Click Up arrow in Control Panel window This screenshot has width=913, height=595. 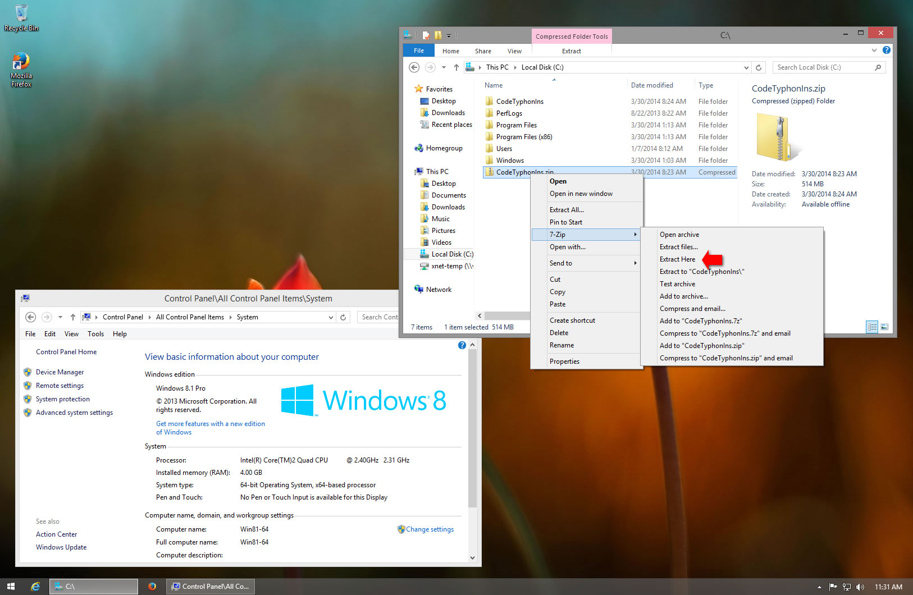(73, 317)
